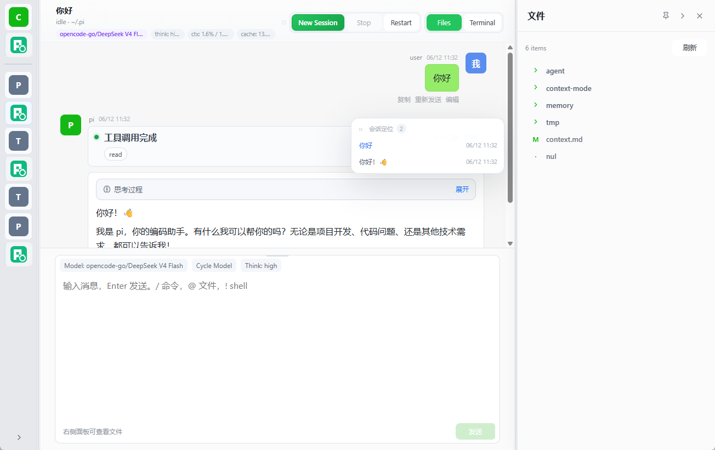Click the think: hi... header chip
The width and height of the screenshot is (715, 450).
pyautogui.click(x=167, y=34)
